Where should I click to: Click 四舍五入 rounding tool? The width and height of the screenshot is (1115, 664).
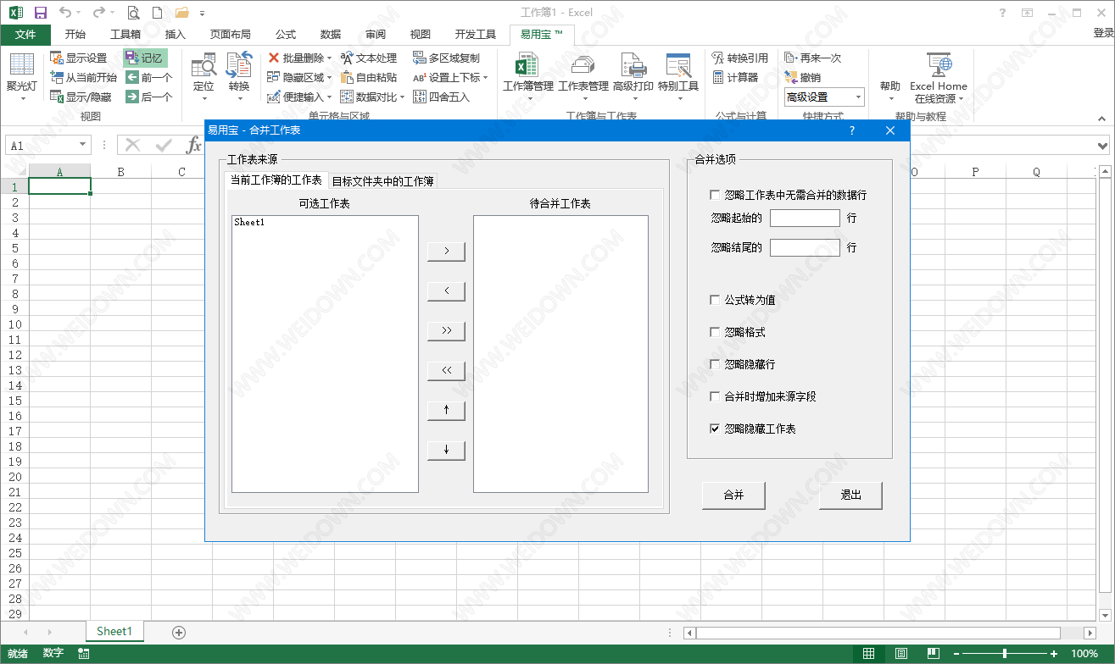441,97
